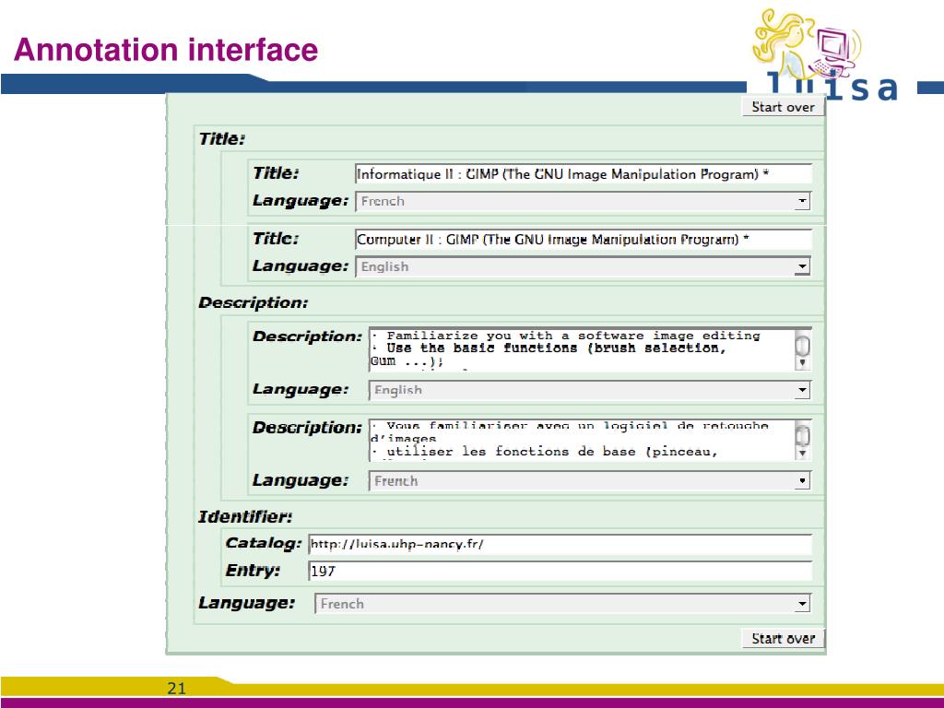Edit the French title field 'Informatique II'
This screenshot has width=944, height=708.
[583, 174]
